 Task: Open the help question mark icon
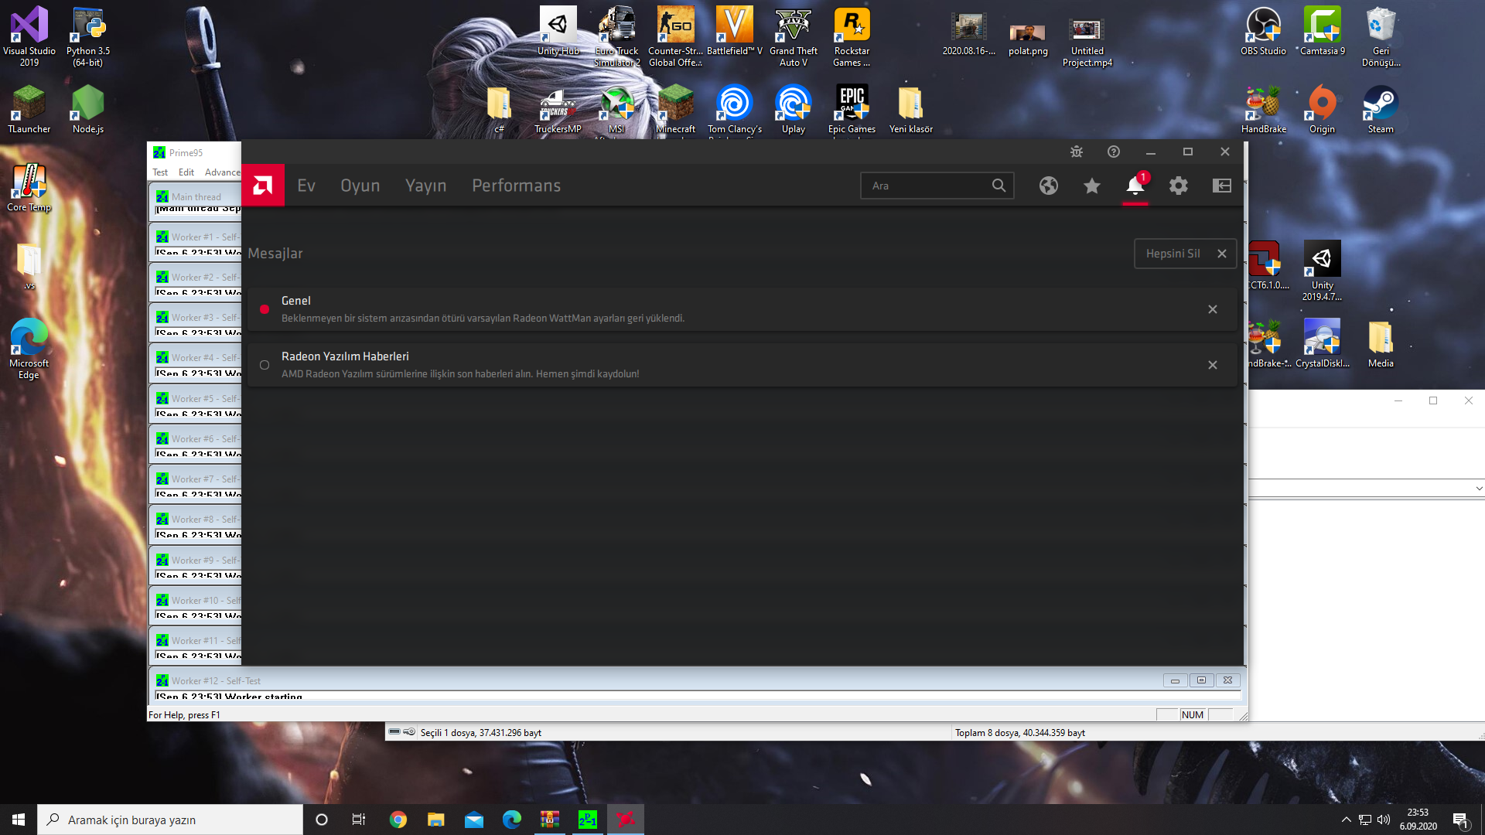(1114, 152)
